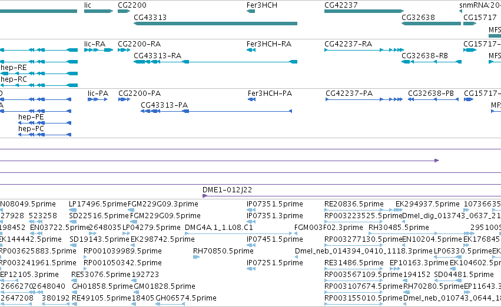Click the RH30485.5prime EST label
The width and height of the screenshot is (501, 307).
(399, 228)
